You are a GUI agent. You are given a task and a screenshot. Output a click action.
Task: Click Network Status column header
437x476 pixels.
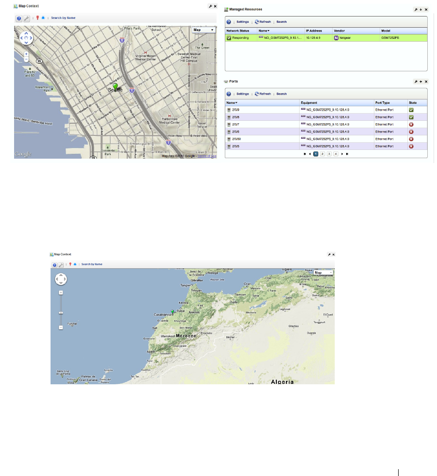tap(237, 31)
